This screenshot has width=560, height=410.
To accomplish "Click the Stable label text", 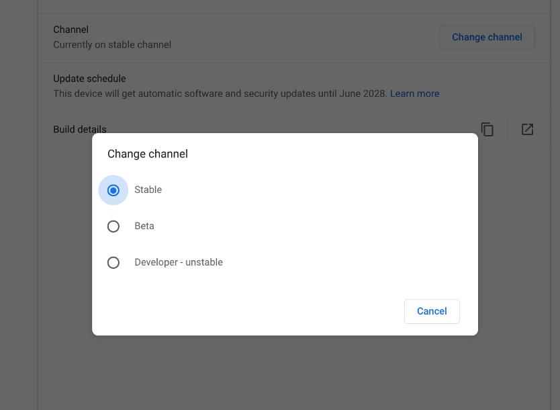I will click(148, 190).
